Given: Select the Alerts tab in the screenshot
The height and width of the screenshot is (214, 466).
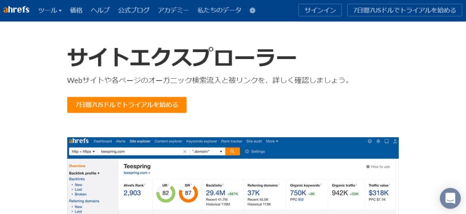Looking at the screenshot, I should (121, 141).
